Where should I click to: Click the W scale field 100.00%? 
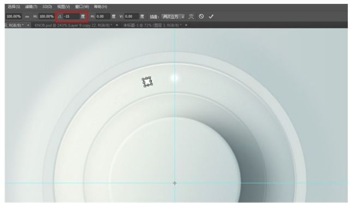click(13, 16)
